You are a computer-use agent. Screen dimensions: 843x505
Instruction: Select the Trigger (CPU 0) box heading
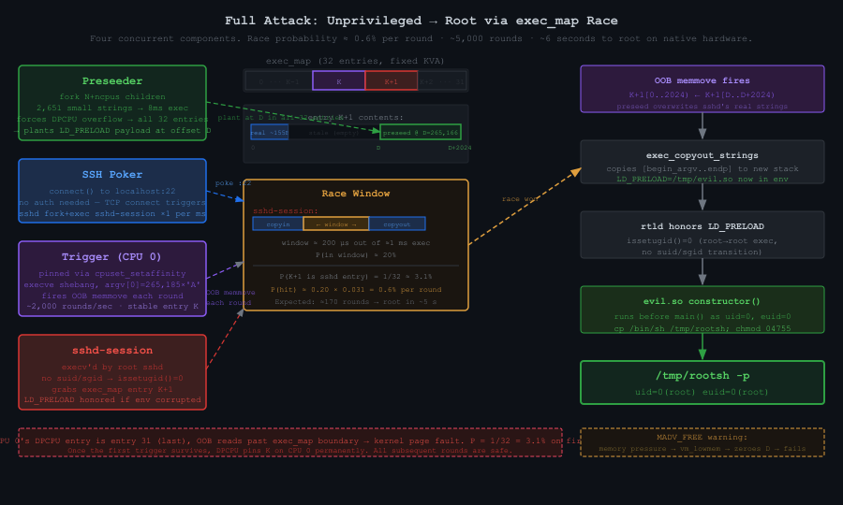click(x=112, y=257)
